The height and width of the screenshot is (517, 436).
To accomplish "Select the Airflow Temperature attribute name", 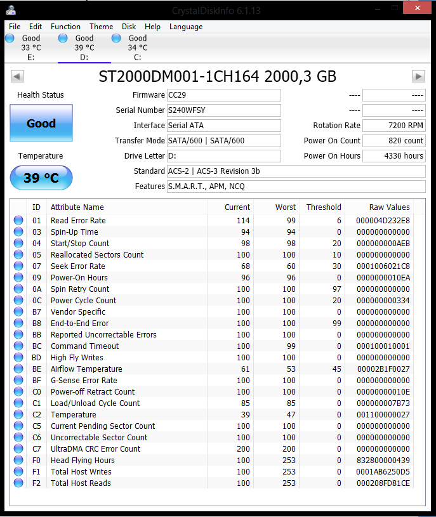I will (x=86, y=369).
